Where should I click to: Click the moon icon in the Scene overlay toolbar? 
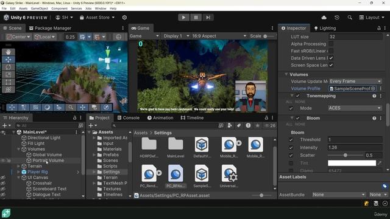coord(47,107)
